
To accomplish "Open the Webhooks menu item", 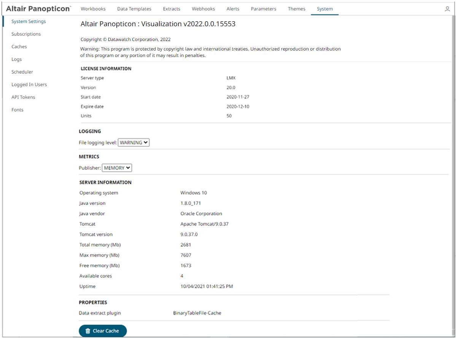I will (203, 8).
